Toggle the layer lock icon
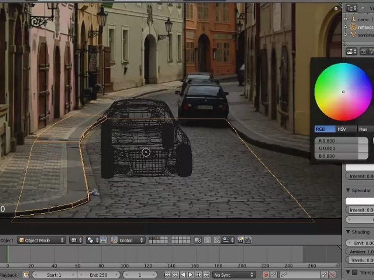Image resolution: width=374 pixels, height=280 pixels. 198,240
